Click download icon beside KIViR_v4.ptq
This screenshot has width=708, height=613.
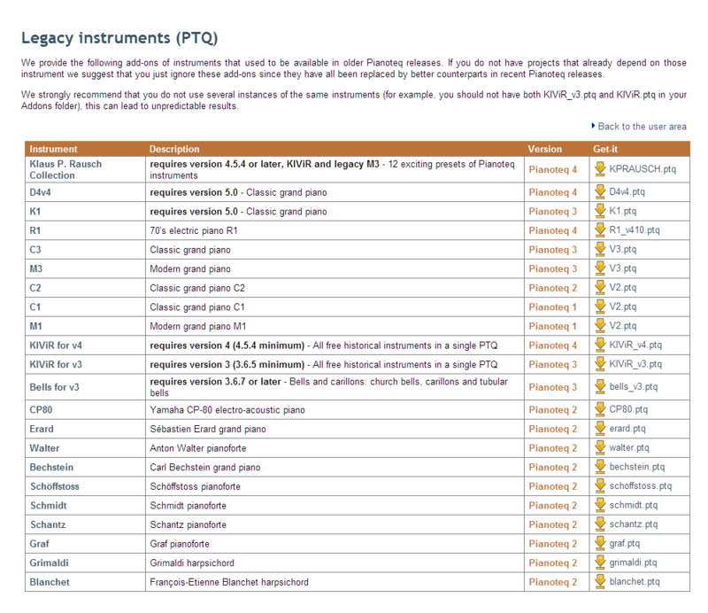click(600, 345)
